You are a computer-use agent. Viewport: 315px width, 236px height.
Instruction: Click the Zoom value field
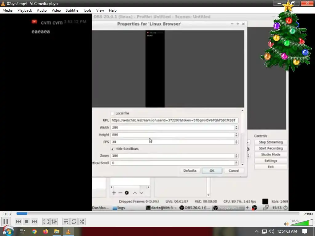(173, 156)
